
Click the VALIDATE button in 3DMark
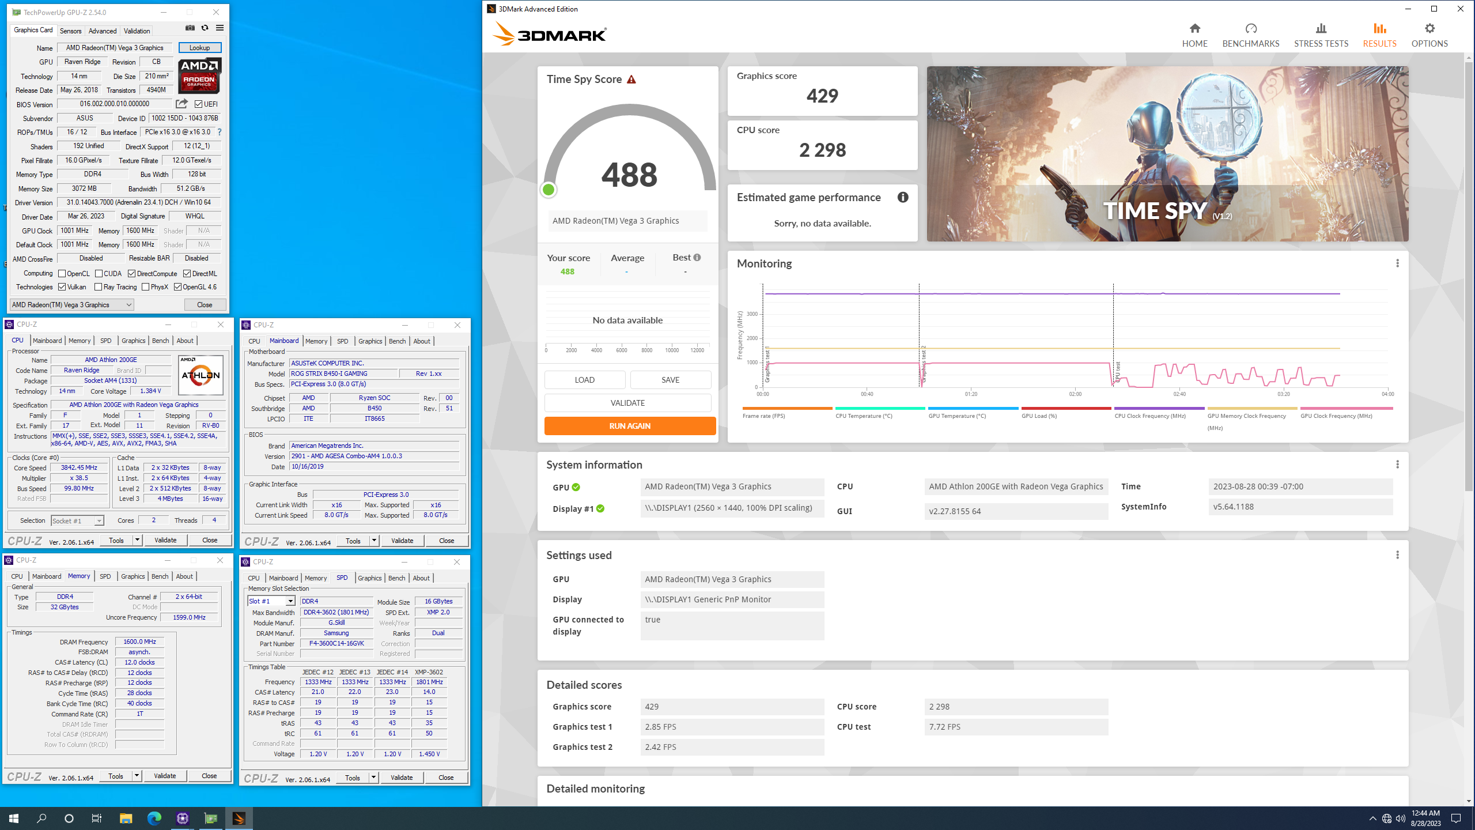627,403
